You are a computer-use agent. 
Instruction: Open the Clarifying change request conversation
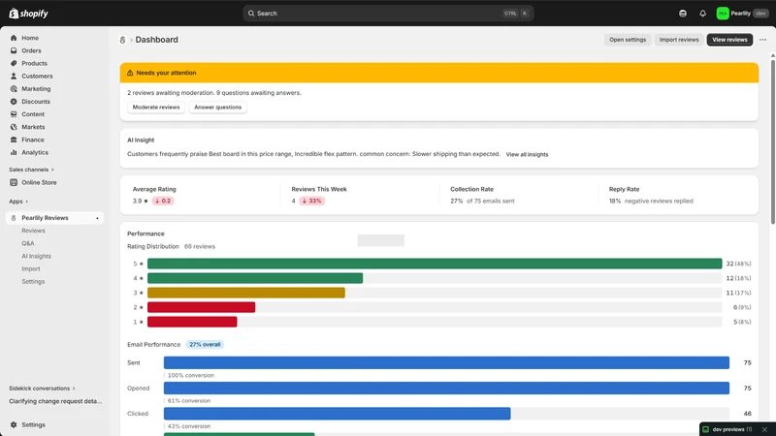(x=55, y=401)
